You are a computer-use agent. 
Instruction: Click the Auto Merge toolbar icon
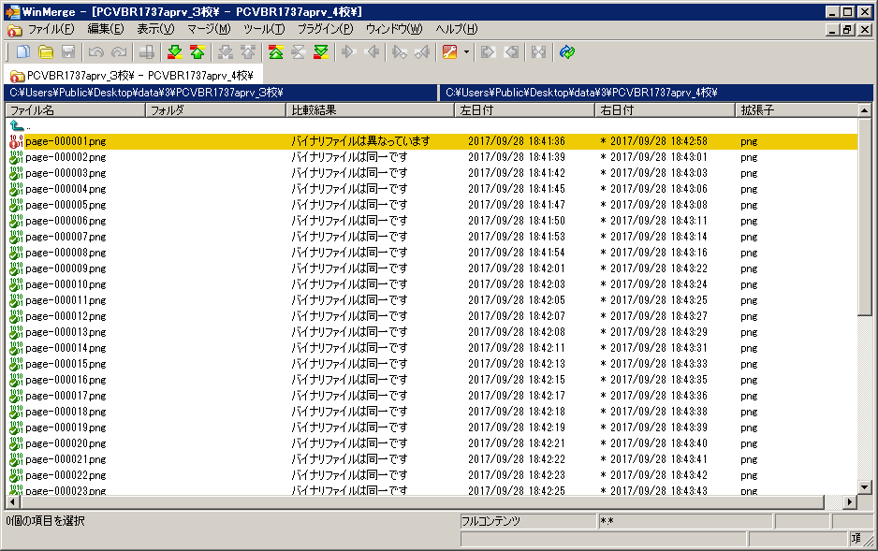point(538,52)
